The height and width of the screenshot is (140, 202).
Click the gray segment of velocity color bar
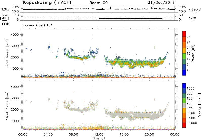pyautogui.click(x=184, y=105)
